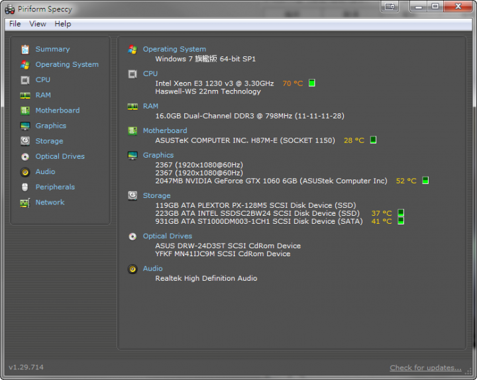Image resolution: width=477 pixels, height=380 pixels.
Task: Open the Optical Drives heading link in summary
Action: (x=168, y=236)
